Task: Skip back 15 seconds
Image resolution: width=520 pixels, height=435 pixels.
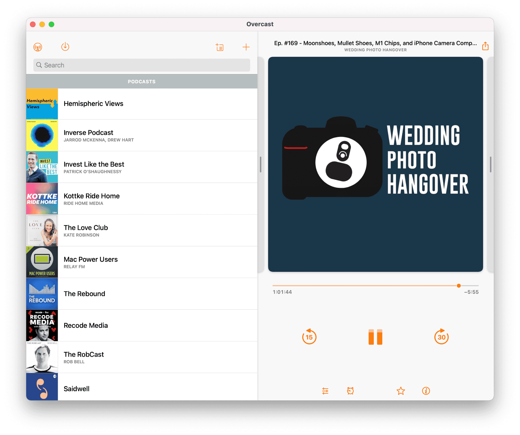Action: click(309, 337)
